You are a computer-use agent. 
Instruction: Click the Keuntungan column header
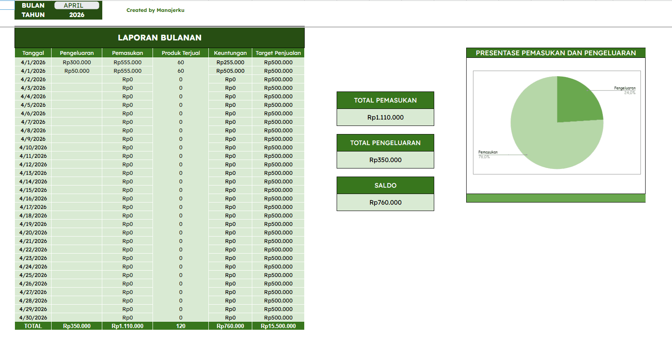pos(230,53)
